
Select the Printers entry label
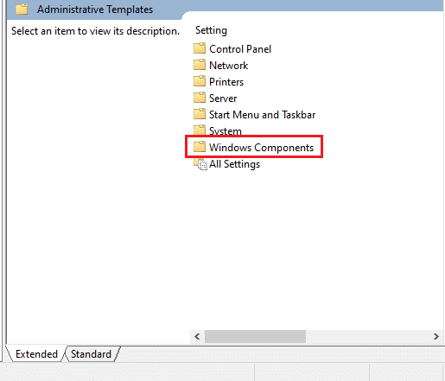(x=226, y=82)
